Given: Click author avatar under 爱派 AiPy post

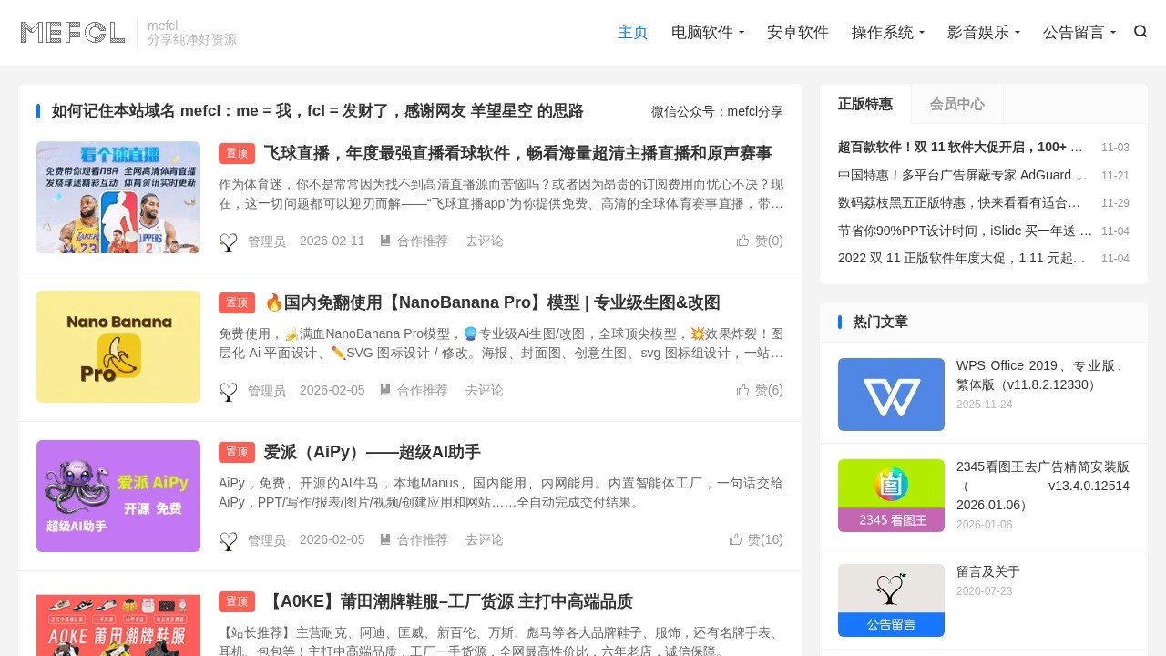Looking at the screenshot, I should 229,540.
